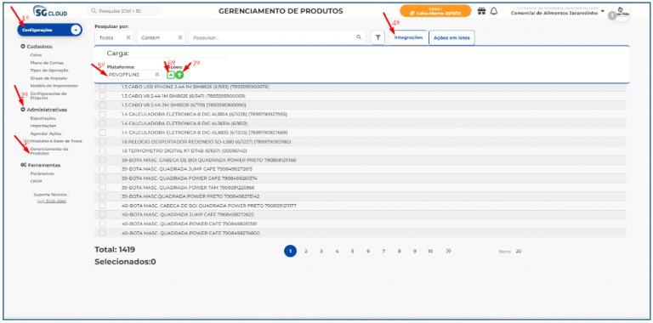Click the Integrações button
Viewport: 653px width, 323px height.
point(408,37)
